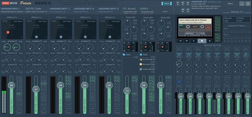Click the Comp knob on Hardware Input 1

click(6, 47)
